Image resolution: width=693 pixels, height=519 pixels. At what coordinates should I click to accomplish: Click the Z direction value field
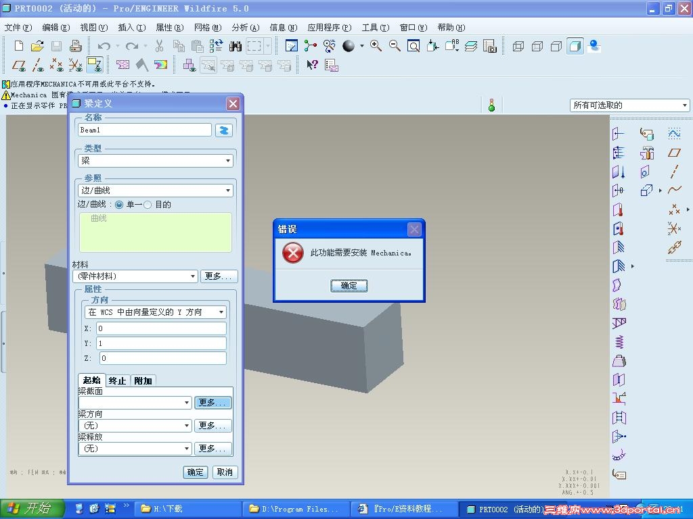click(162, 358)
